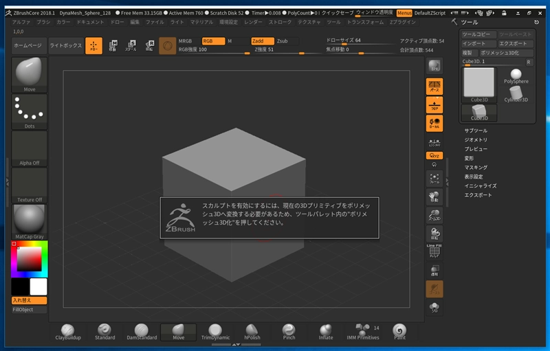Viewport: 550px width, 351px height.
Task: Expand the プレビュー section
Action: click(x=476, y=149)
